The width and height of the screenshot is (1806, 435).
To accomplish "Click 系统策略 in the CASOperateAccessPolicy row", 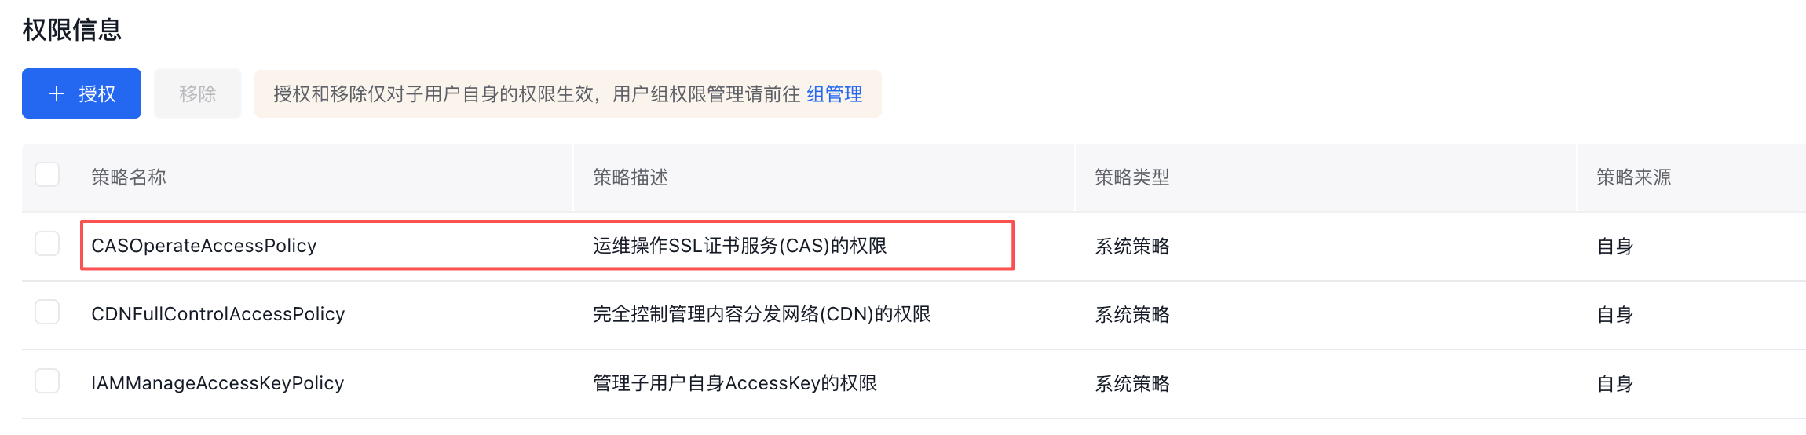I will (x=1131, y=247).
